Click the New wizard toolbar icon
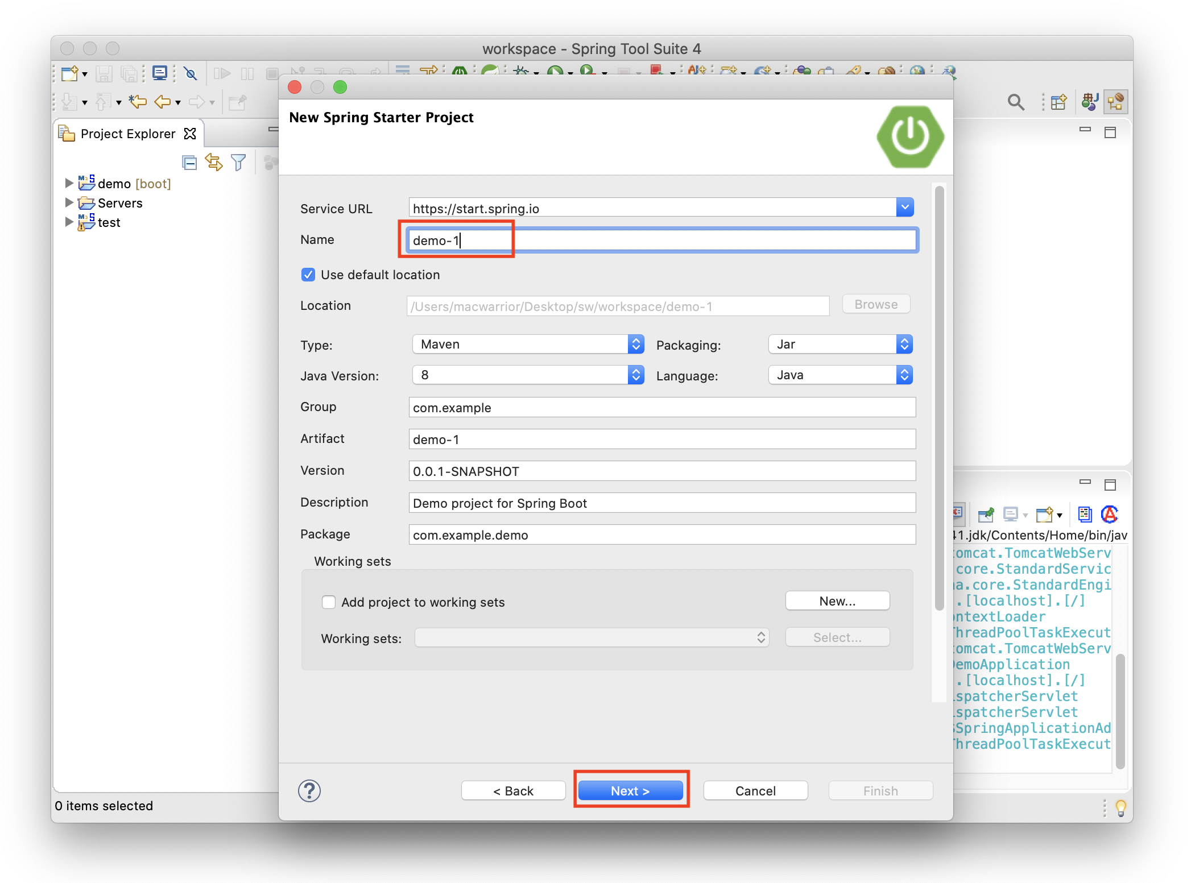Screen dimensions: 1191x883 click(x=69, y=74)
